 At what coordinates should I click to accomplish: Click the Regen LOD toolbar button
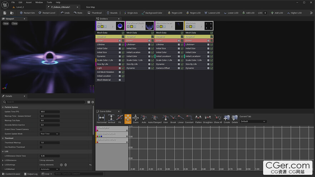coord(175,13)
